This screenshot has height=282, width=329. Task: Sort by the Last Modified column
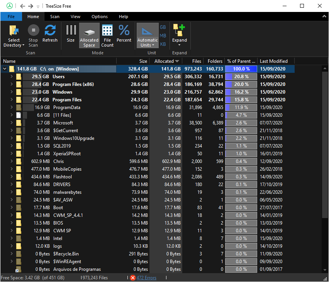[x=276, y=61]
